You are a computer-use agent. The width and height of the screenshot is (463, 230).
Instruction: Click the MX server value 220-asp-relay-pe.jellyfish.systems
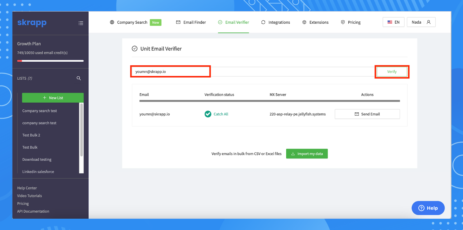(x=298, y=114)
